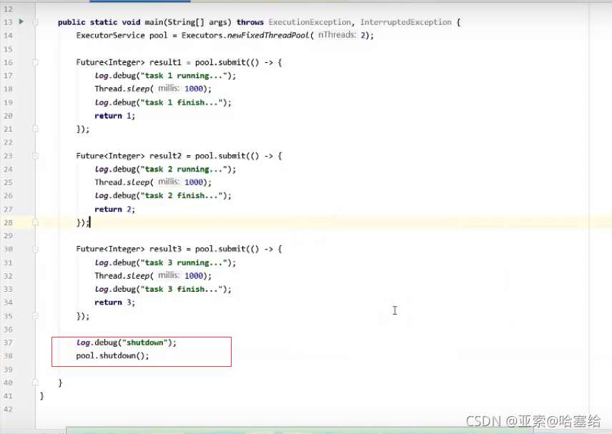The height and width of the screenshot is (434, 612).
Task: Click "task 2 running..." string
Action: pos(184,169)
